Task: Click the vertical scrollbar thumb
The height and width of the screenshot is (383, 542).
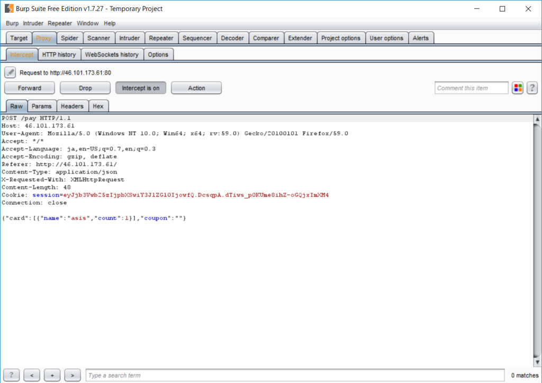Action: pyautogui.click(x=537, y=241)
